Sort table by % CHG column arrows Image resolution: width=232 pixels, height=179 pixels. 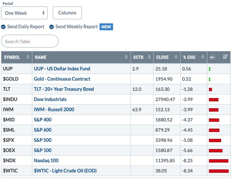tap(203, 57)
